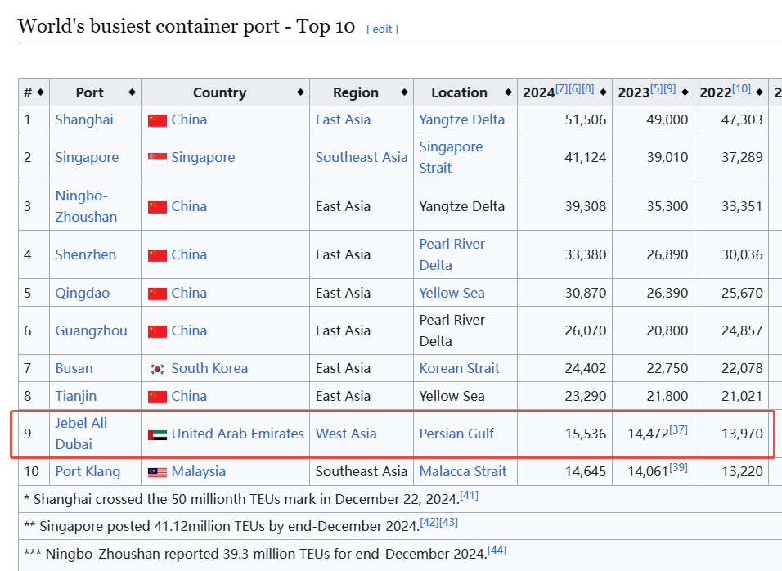This screenshot has width=782, height=571.
Task: Click the South Korea flag icon
Action: click(157, 369)
